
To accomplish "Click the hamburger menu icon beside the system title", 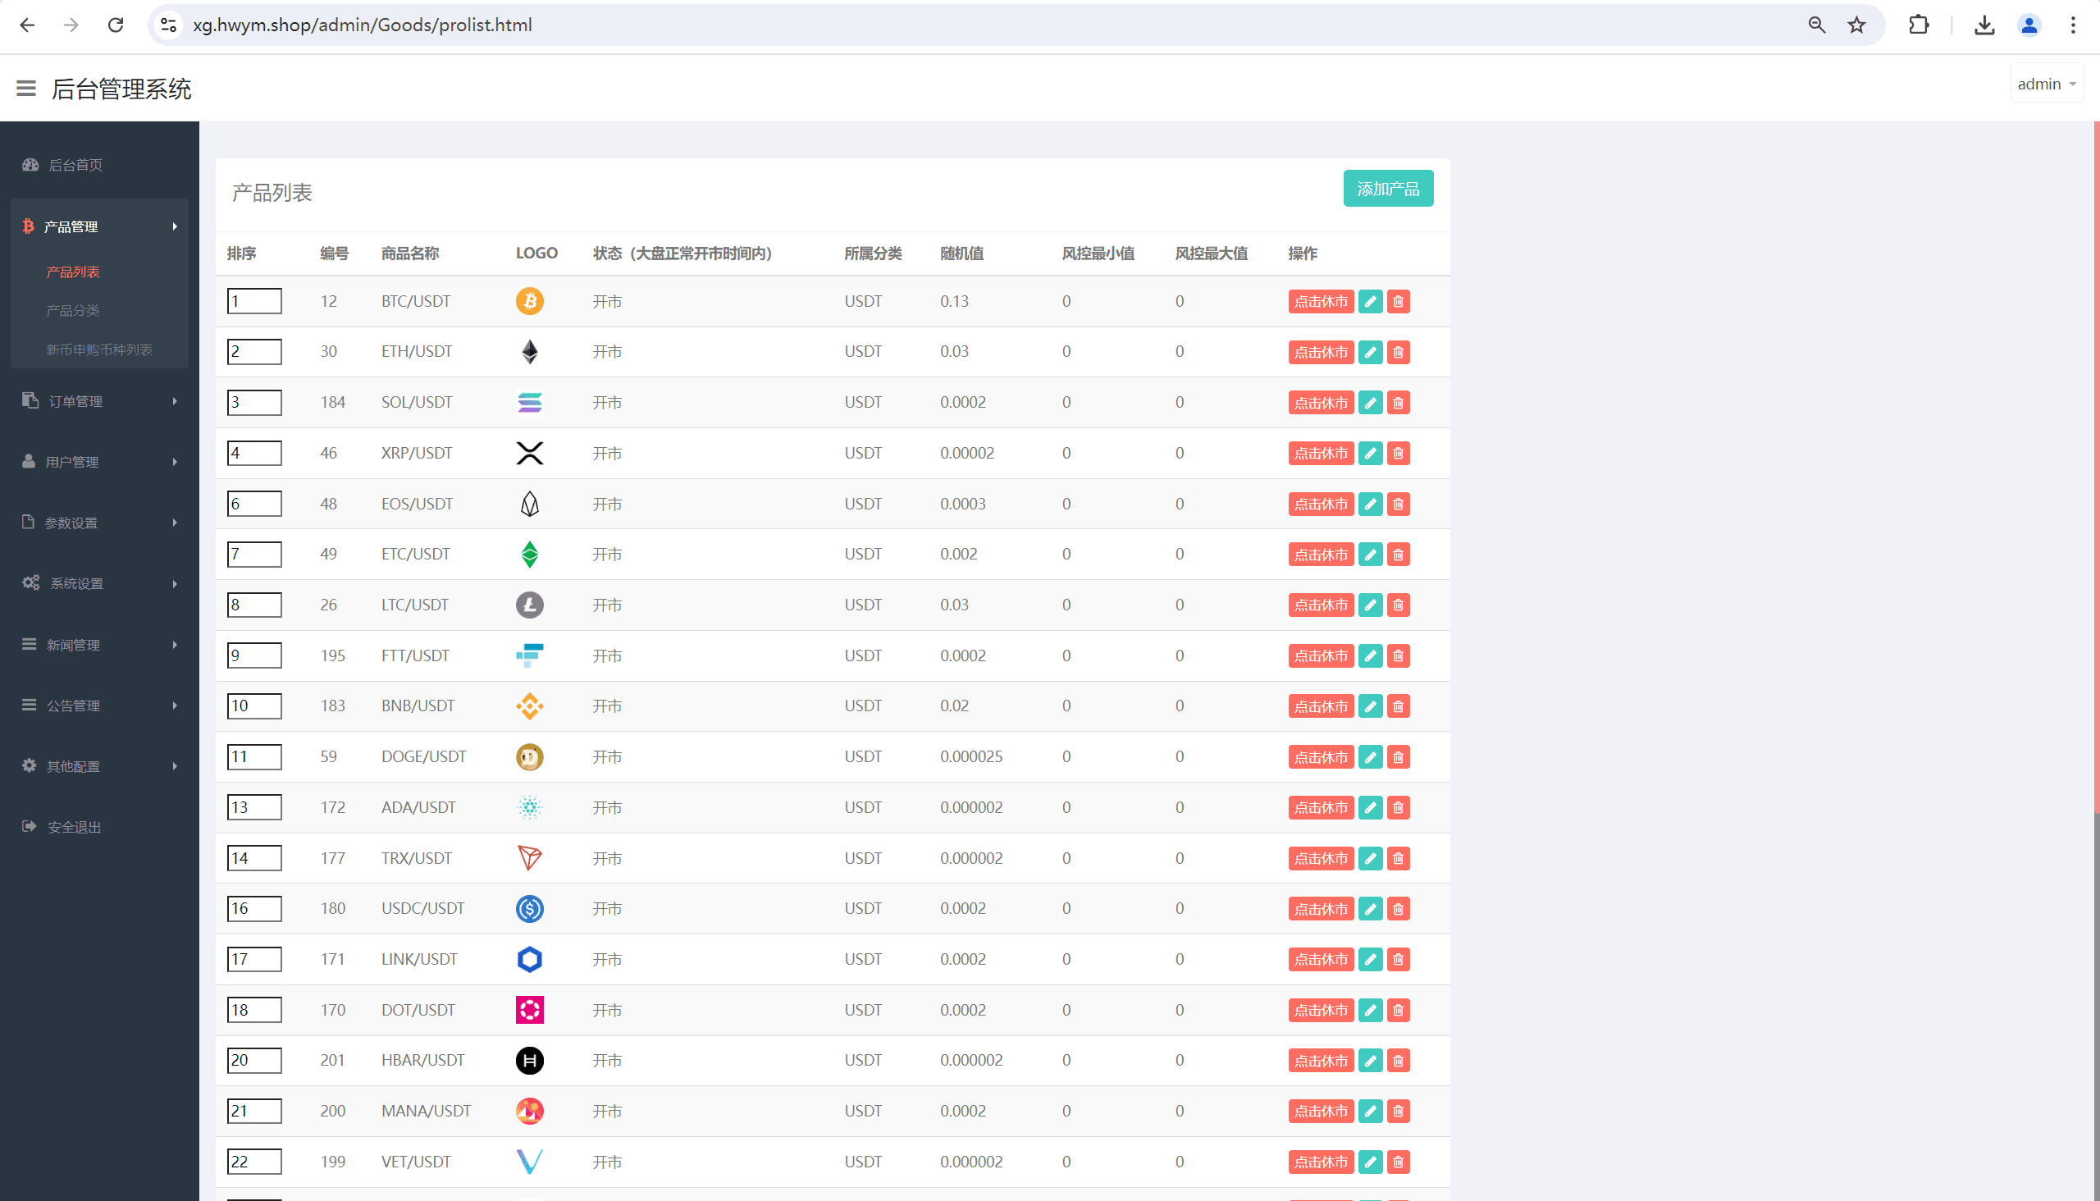I will coord(26,89).
